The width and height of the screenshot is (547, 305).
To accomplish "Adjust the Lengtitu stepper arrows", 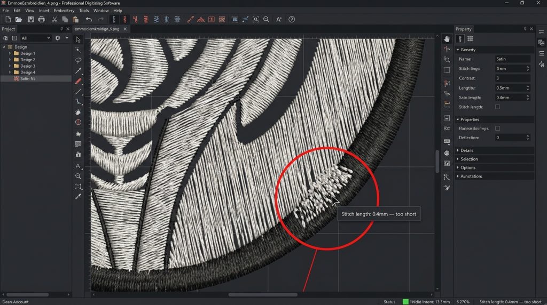I will pyautogui.click(x=527, y=88).
